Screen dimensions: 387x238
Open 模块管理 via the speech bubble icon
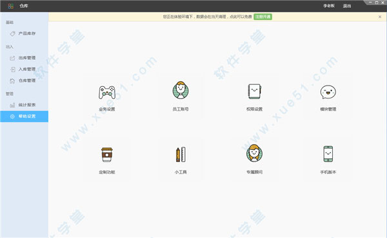[328, 92]
